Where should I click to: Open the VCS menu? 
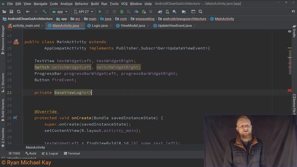coord(124,4)
